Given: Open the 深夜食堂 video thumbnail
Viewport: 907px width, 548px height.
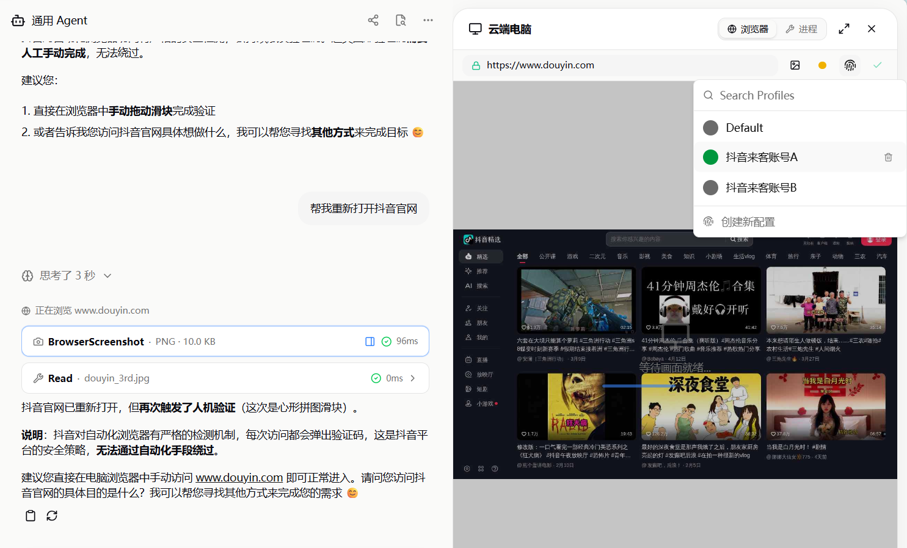Looking at the screenshot, I should tap(701, 406).
